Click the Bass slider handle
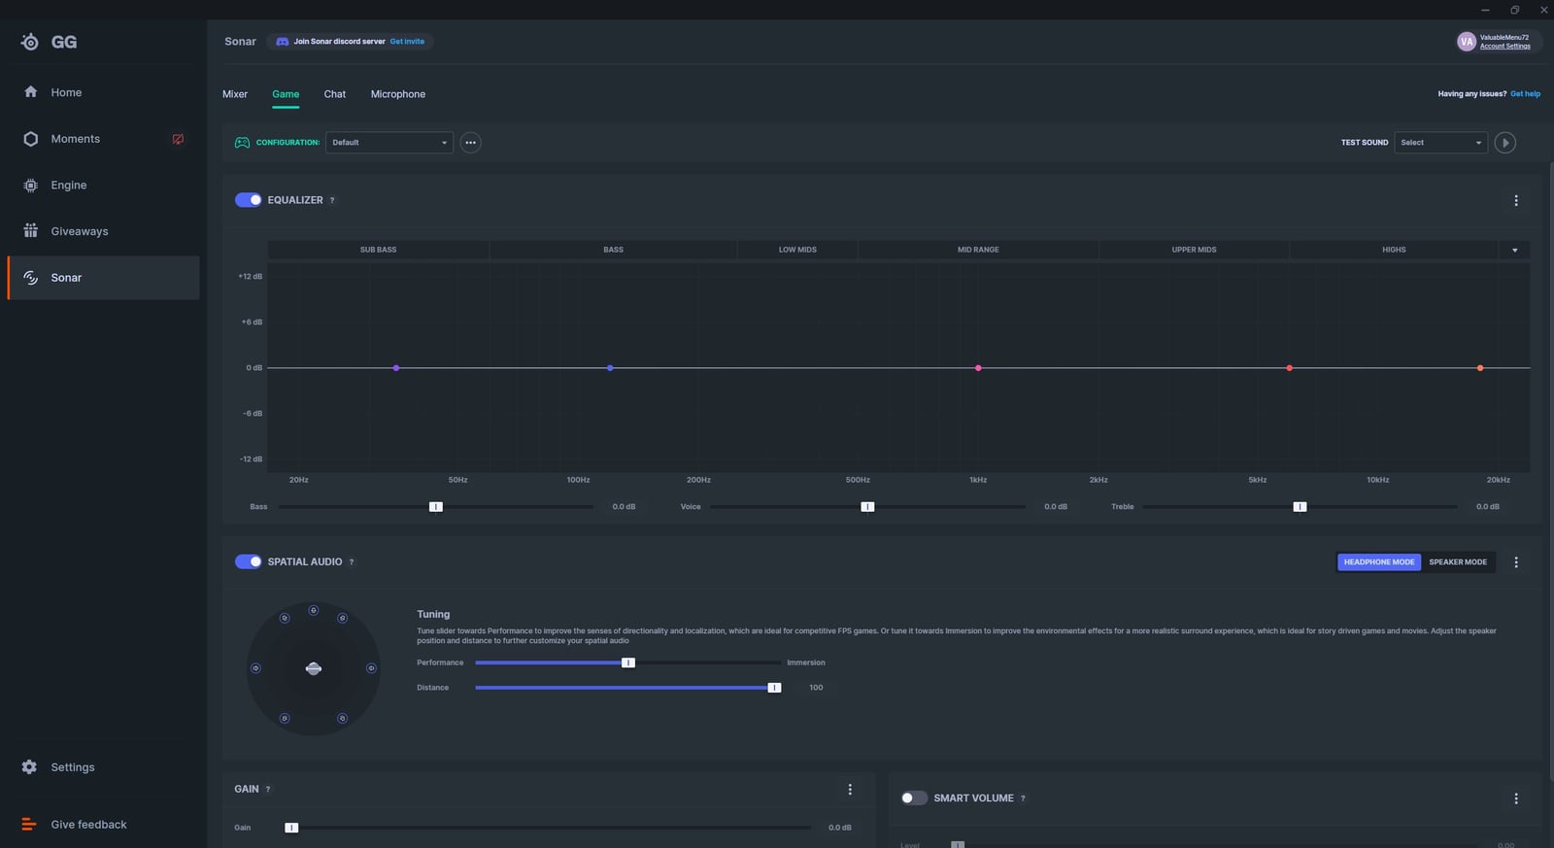Viewport: 1554px width, 848px height. click(436, 507)
